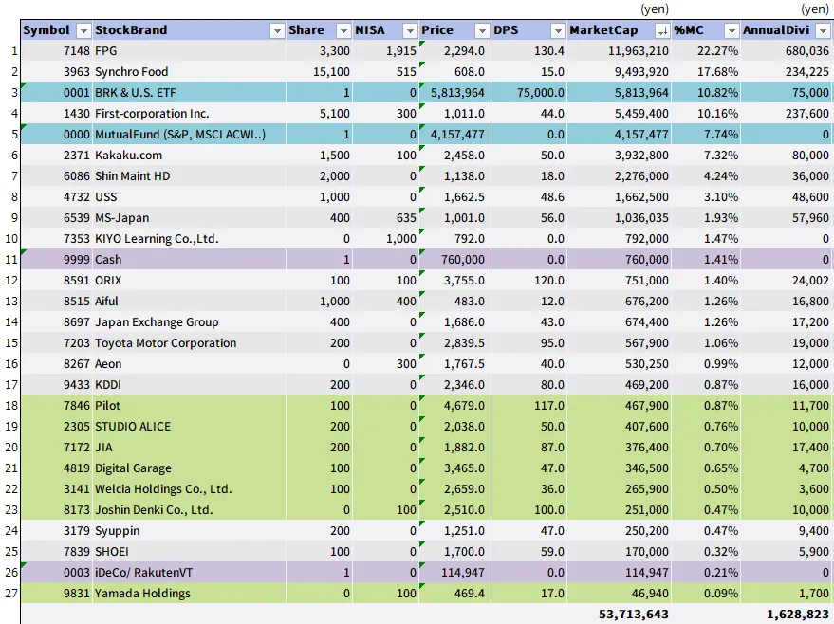Viewport: 834px width, 624px height.
Task: Open the %MC column filter dropdown
Action: click(730, 30)
